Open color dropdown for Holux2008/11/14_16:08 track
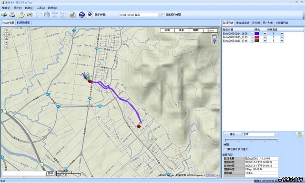This screenshot has height=183, width=305. pos(265,34)
